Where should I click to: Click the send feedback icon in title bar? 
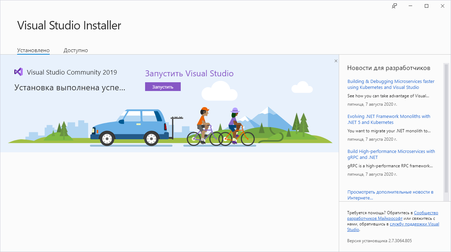[394, 6]
